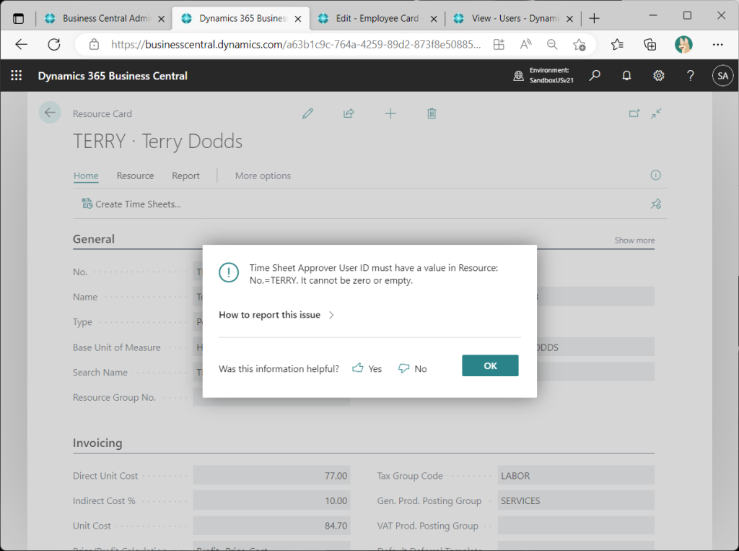Open the browser favorites list icon
This screenshot has height=551, width=739.
click(617, 44)
